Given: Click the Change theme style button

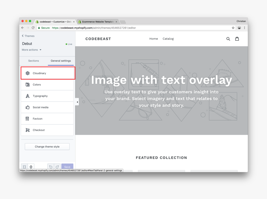Looking at the screenshot, I should point(47,147).
